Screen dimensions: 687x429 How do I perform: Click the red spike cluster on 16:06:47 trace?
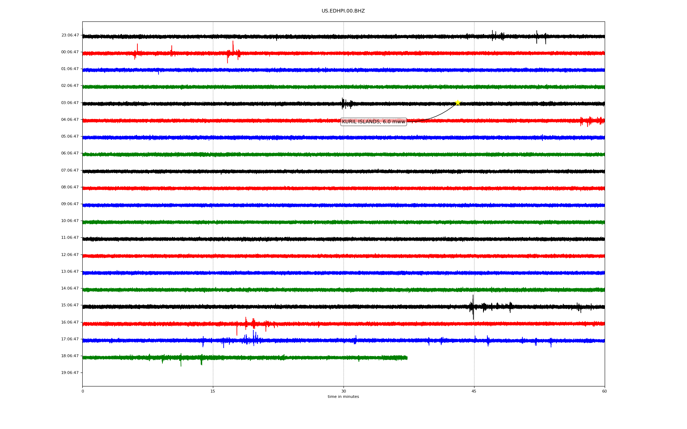pos(254,324)
